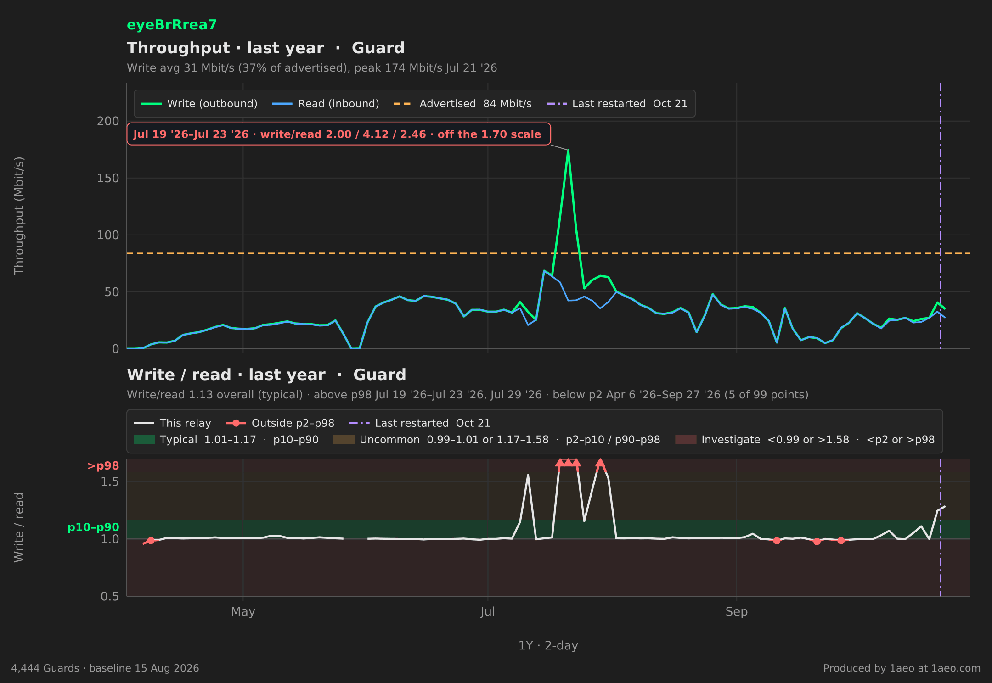992x683 pixels.
Task: Click Produced by 1aeo at 1aeo.com
Action: tap(902, 668)
